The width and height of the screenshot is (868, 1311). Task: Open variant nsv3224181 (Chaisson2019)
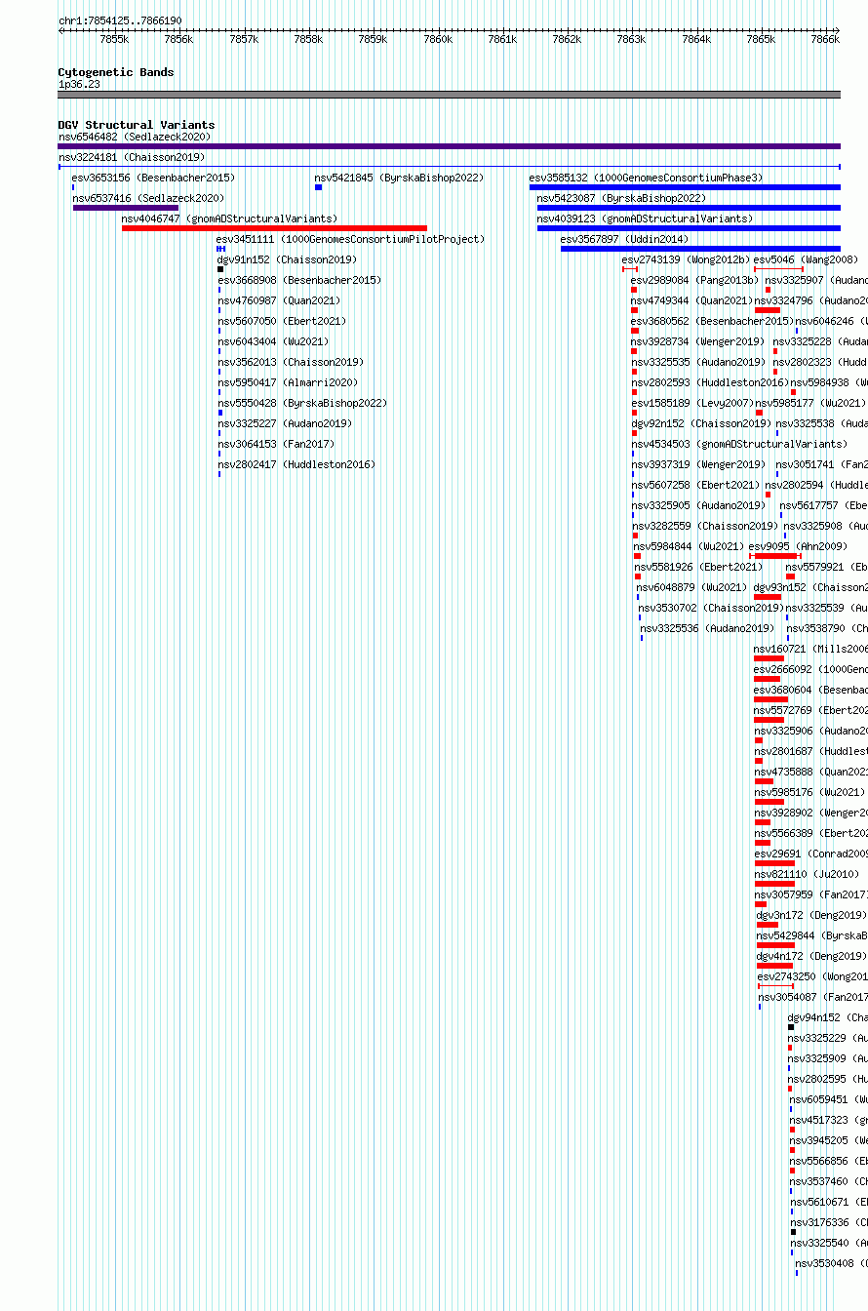tap(132, 157)
